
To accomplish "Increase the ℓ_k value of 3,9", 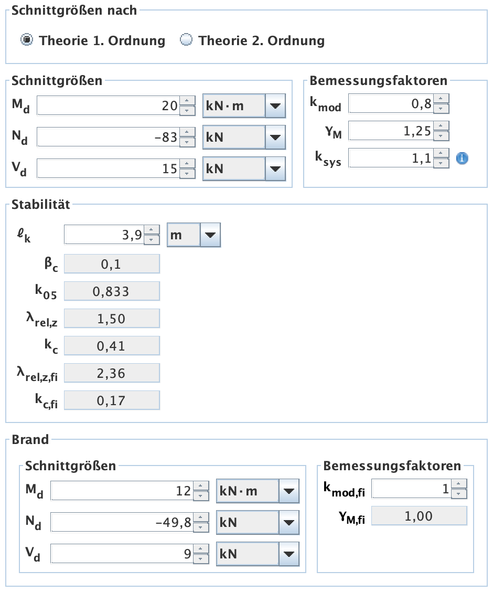I will pos(152,229).
